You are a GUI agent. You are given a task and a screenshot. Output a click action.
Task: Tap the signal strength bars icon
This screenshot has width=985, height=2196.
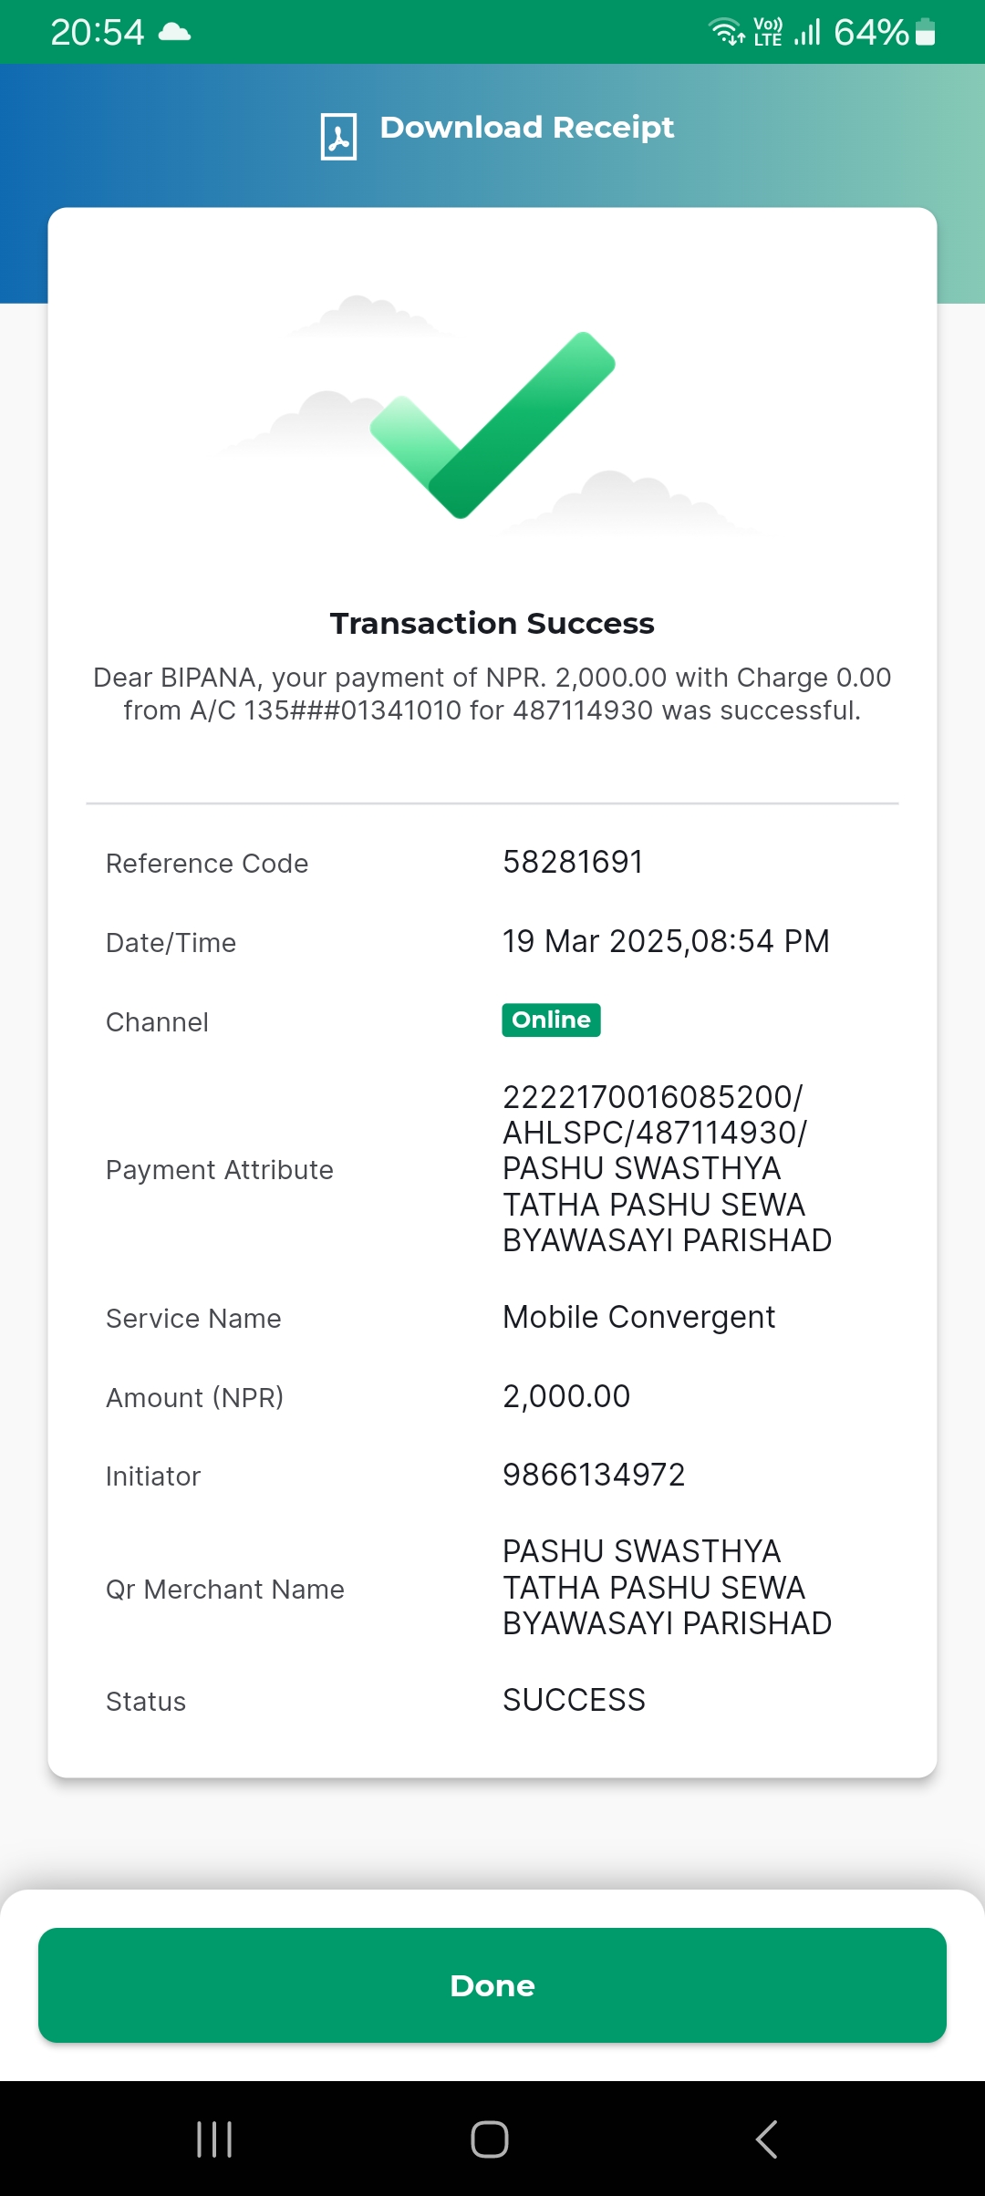pyautogui.click(x=807, y=32)
